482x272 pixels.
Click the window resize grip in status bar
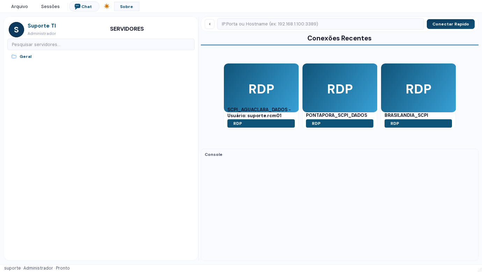point(479,269)
